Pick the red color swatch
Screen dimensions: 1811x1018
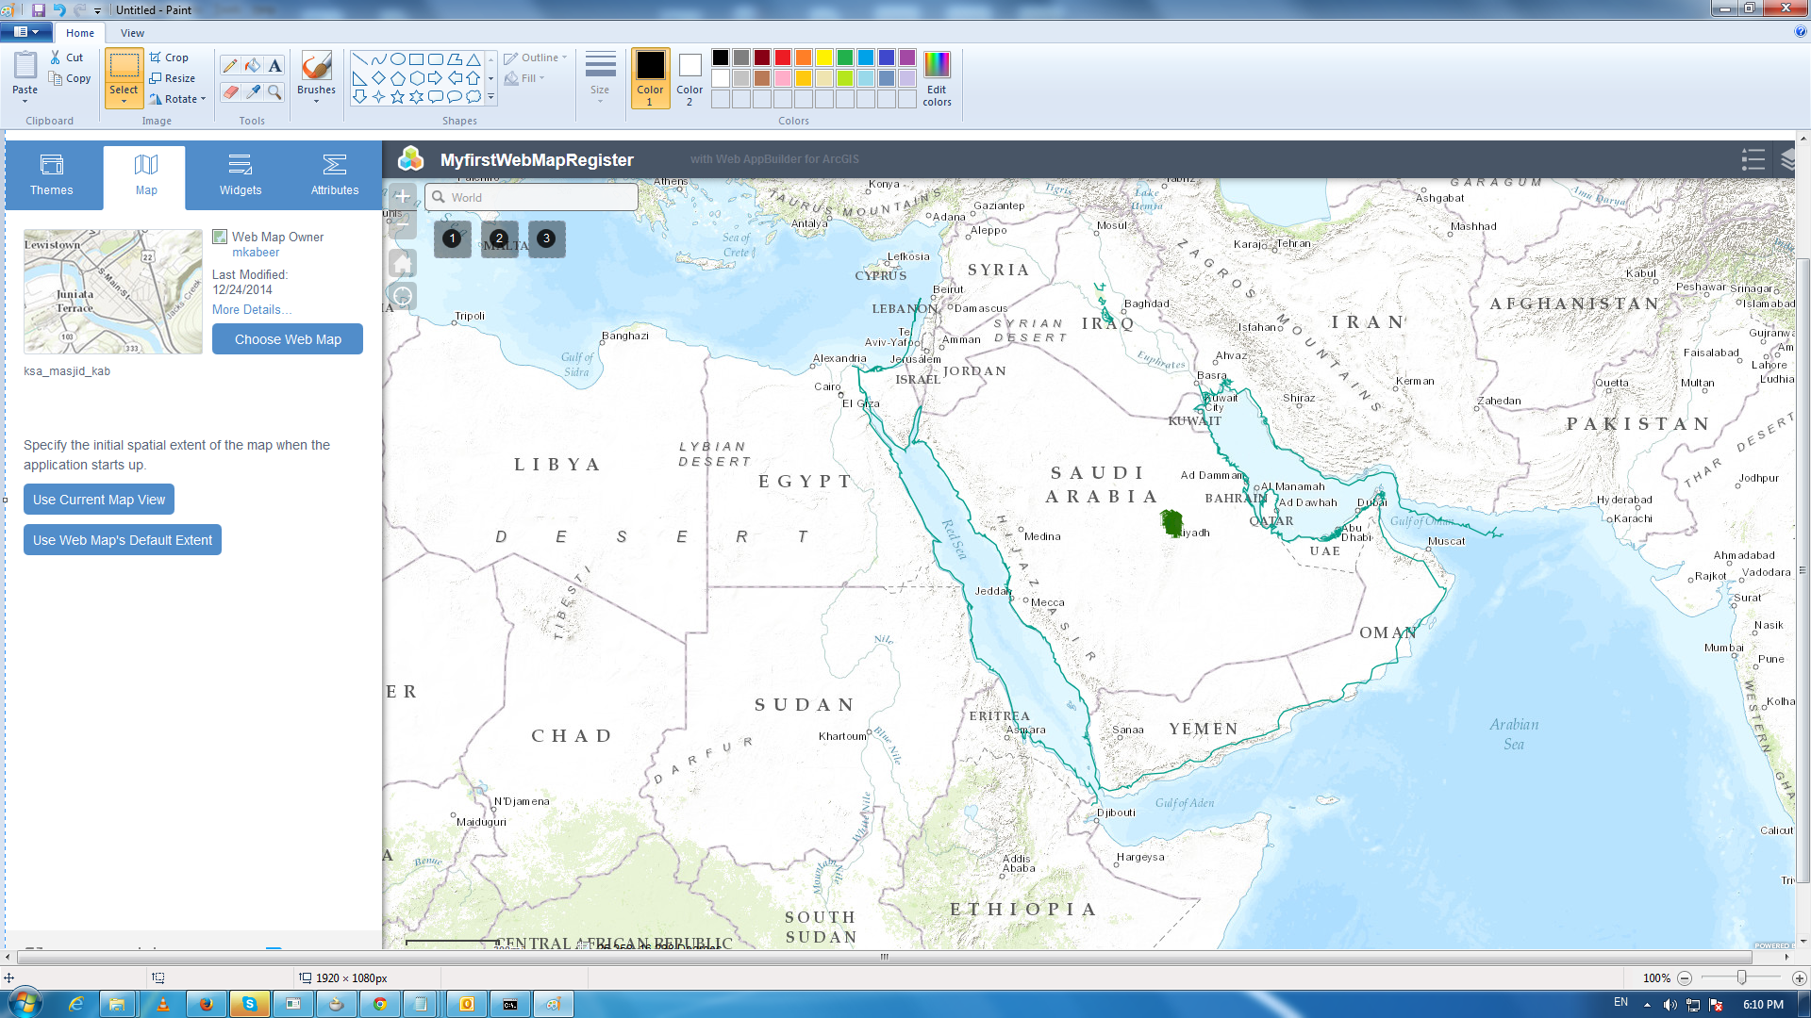pyautogui.click(x=782, y=57)
